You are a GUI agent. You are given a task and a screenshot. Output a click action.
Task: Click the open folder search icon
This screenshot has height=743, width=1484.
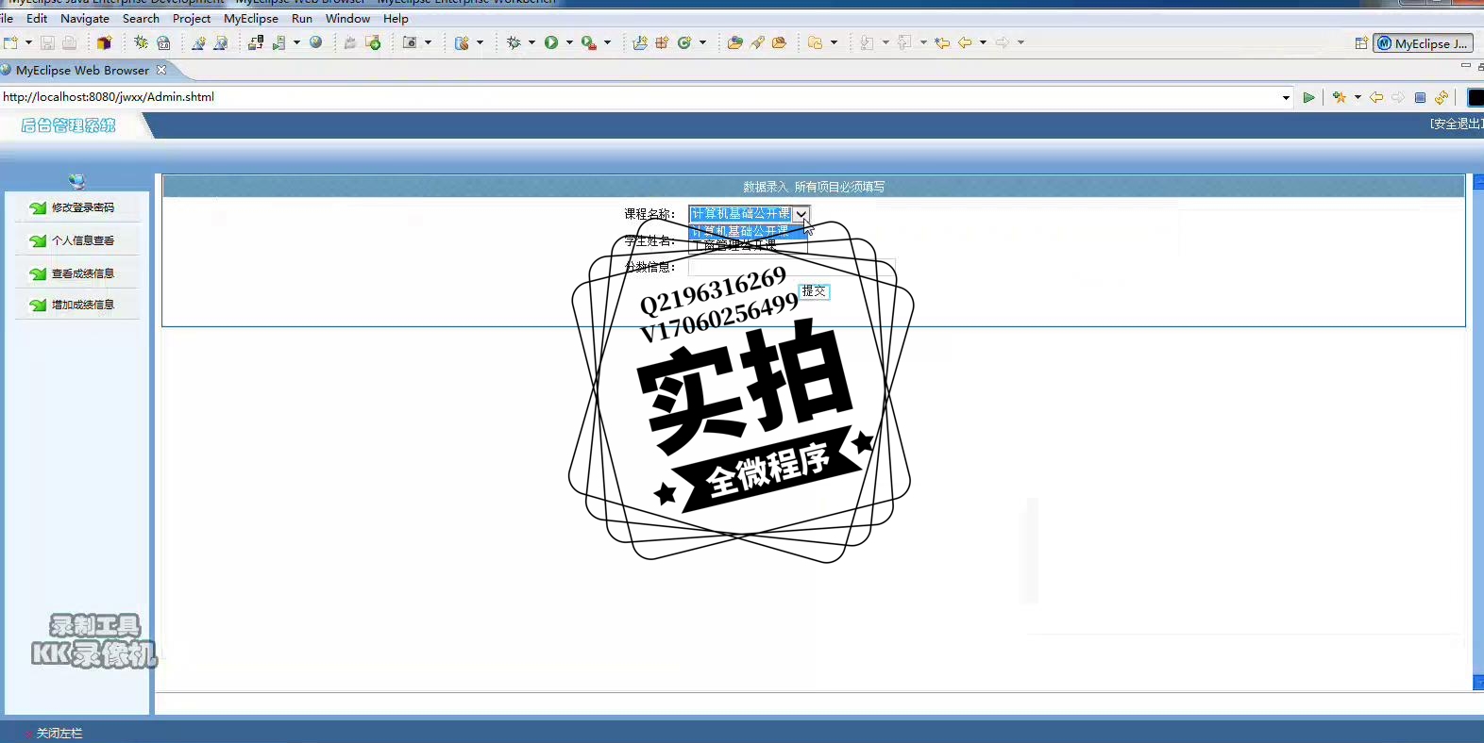[x=734, y=42]
